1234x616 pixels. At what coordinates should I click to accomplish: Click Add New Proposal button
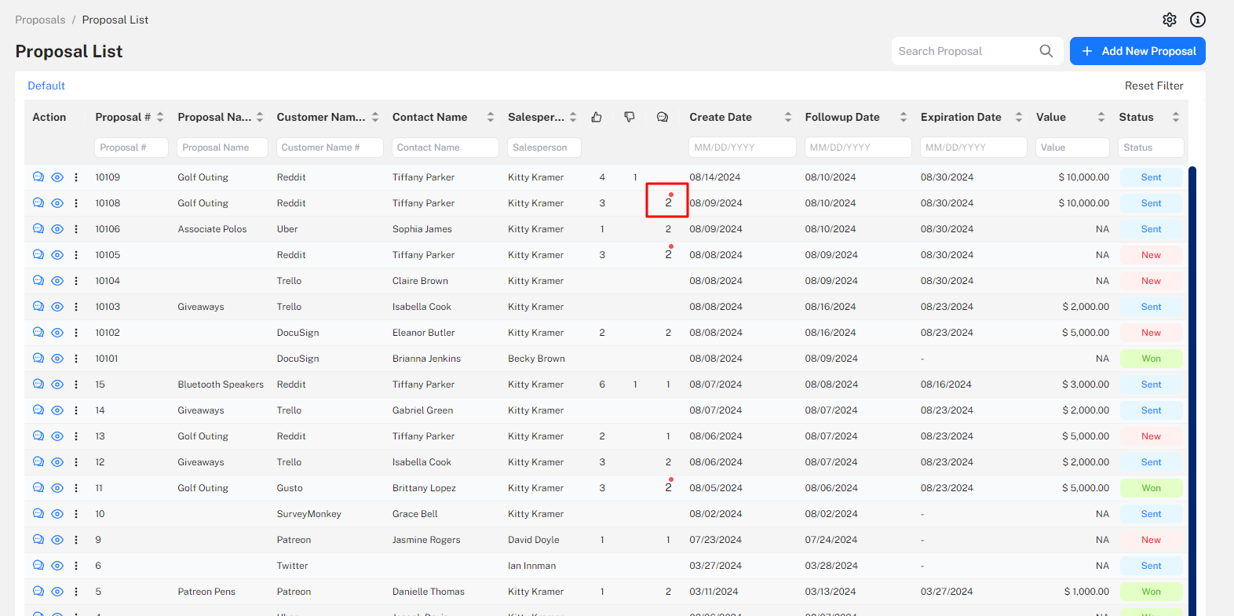pyautogui.click(x=1137, y=51)
